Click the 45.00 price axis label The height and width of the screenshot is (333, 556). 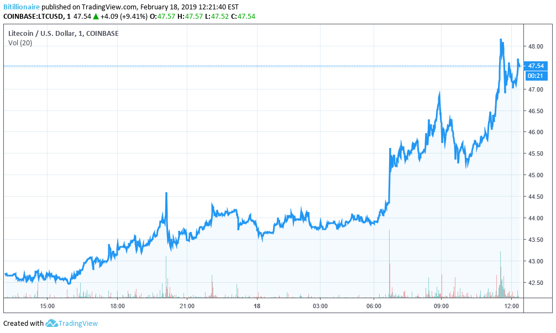(534, 175)
